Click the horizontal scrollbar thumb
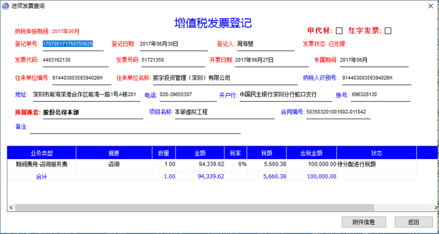Viewport: 439px width, 234px height. (195, 207)
